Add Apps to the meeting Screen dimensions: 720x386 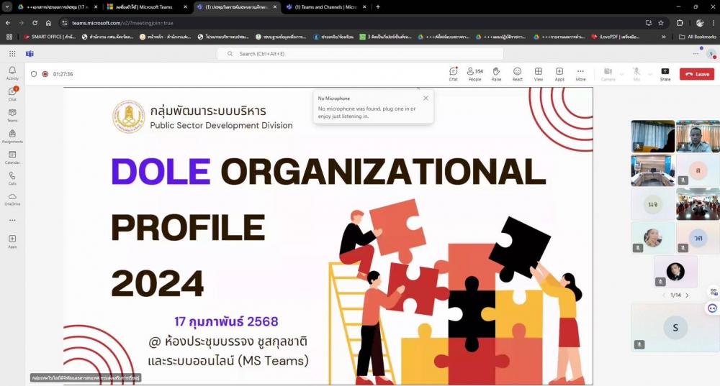[x=559, y=74]
